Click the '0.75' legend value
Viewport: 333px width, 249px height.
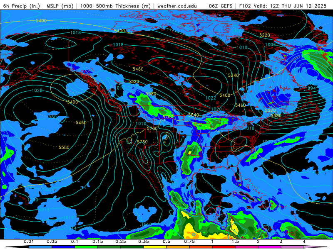(189, 242)
